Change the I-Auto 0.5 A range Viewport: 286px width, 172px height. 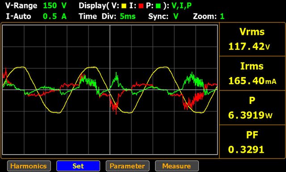click(x=55, y=17)
